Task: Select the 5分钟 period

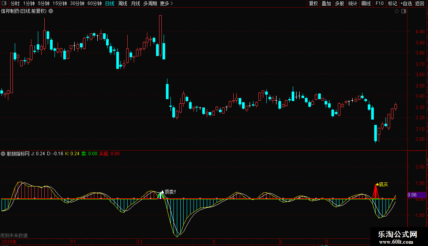Action: pyautogui.click(x=44, y=3)
